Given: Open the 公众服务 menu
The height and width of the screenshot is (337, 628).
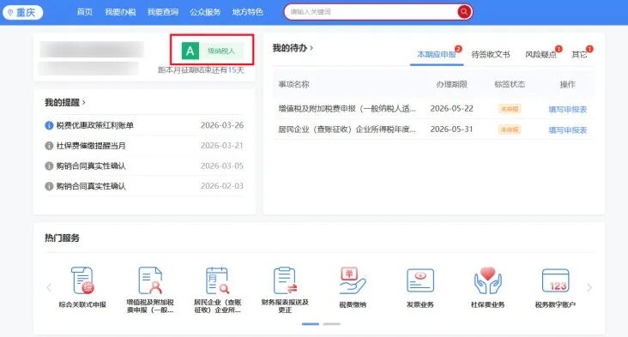Looking at the screenshot, I should pos(205,12).
